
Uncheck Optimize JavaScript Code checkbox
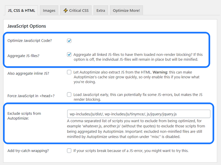[69, 41]
